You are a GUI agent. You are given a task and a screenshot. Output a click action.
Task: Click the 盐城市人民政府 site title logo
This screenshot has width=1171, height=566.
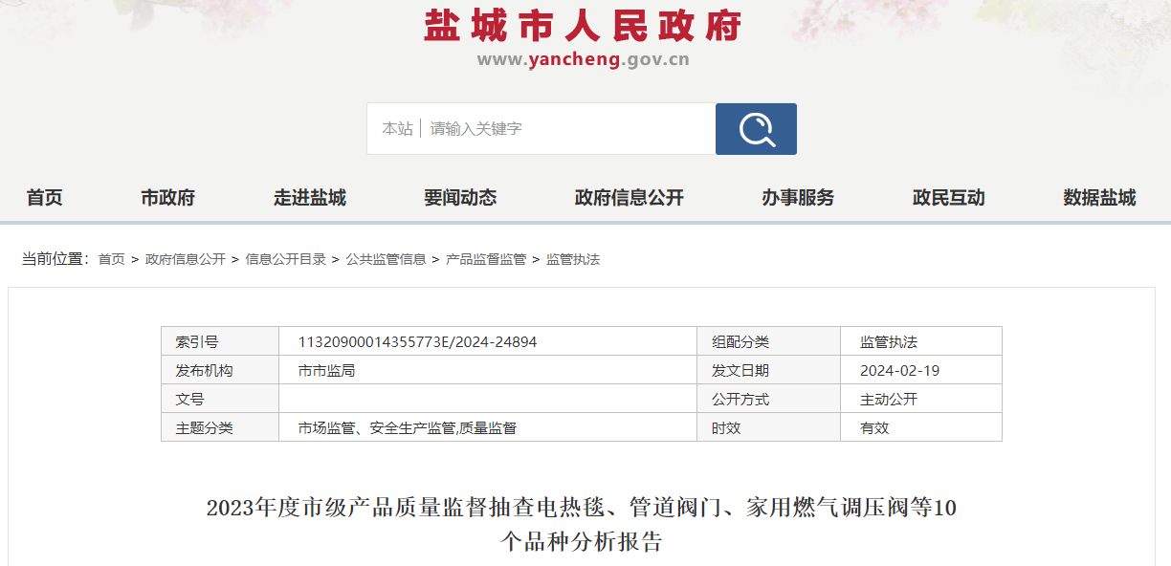[x=584, y=26]
